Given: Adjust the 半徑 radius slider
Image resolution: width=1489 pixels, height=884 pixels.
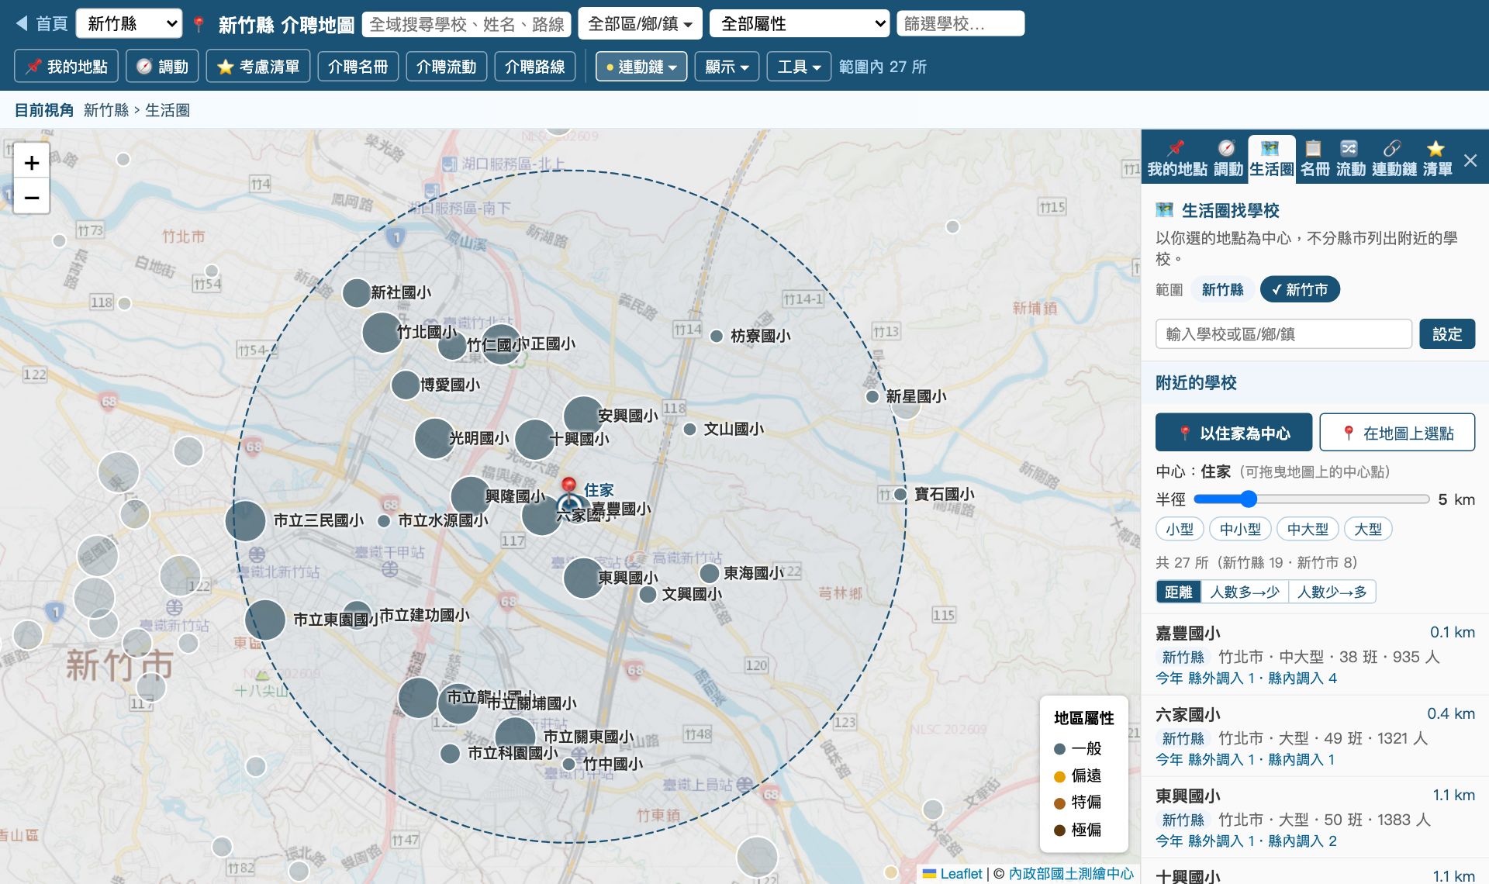Looking at the screenshot, I should coord(1311,499).
